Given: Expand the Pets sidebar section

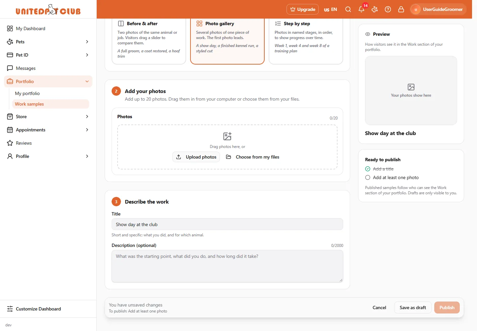Looking at the screenshot, I should click(87, 42).
